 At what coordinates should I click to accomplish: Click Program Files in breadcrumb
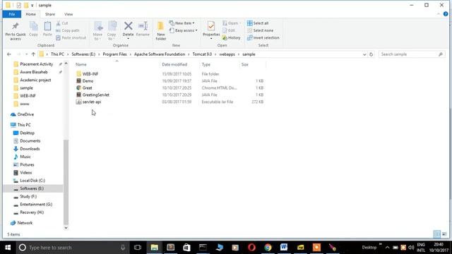point(114,54)
